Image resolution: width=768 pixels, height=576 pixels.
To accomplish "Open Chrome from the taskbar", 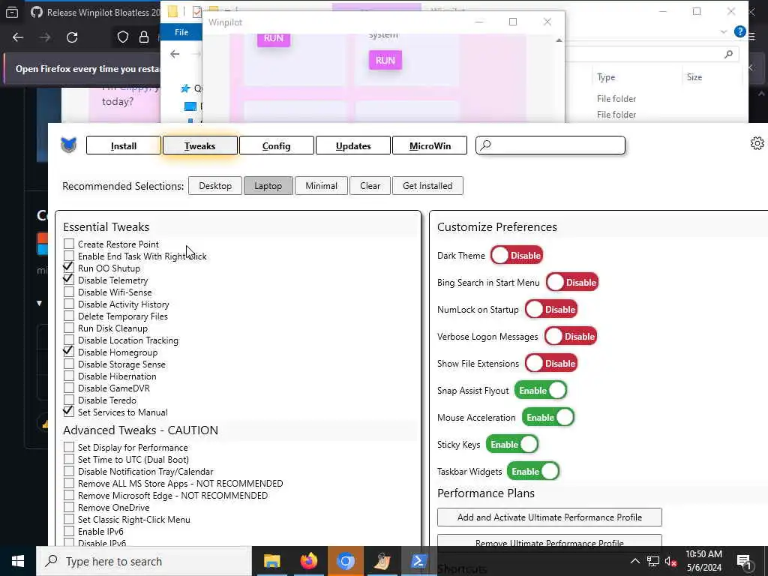I will click(345, 561).
